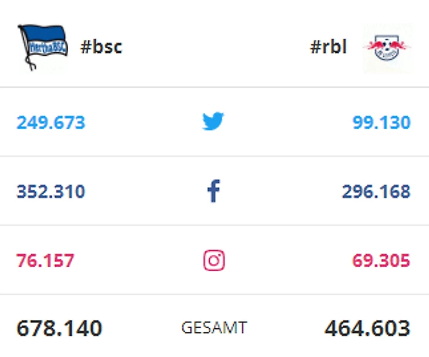The image size is (429, 357).
Task: Open the #rbl hashtag
Action: (328, 47)
